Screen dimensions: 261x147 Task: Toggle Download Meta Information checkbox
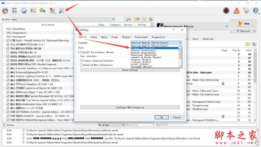[x=81, y=65]
